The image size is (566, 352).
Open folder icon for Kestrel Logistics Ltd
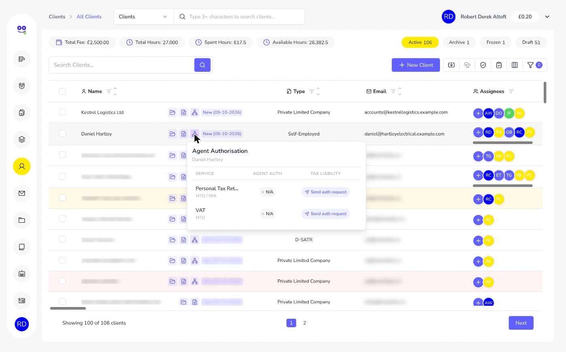click(x=172, y=112)
